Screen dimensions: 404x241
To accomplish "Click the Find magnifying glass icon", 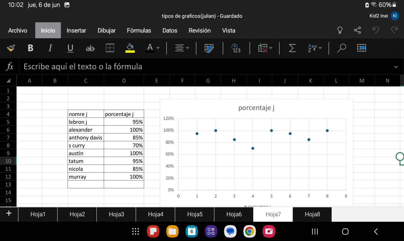I will tap(341, 48).
